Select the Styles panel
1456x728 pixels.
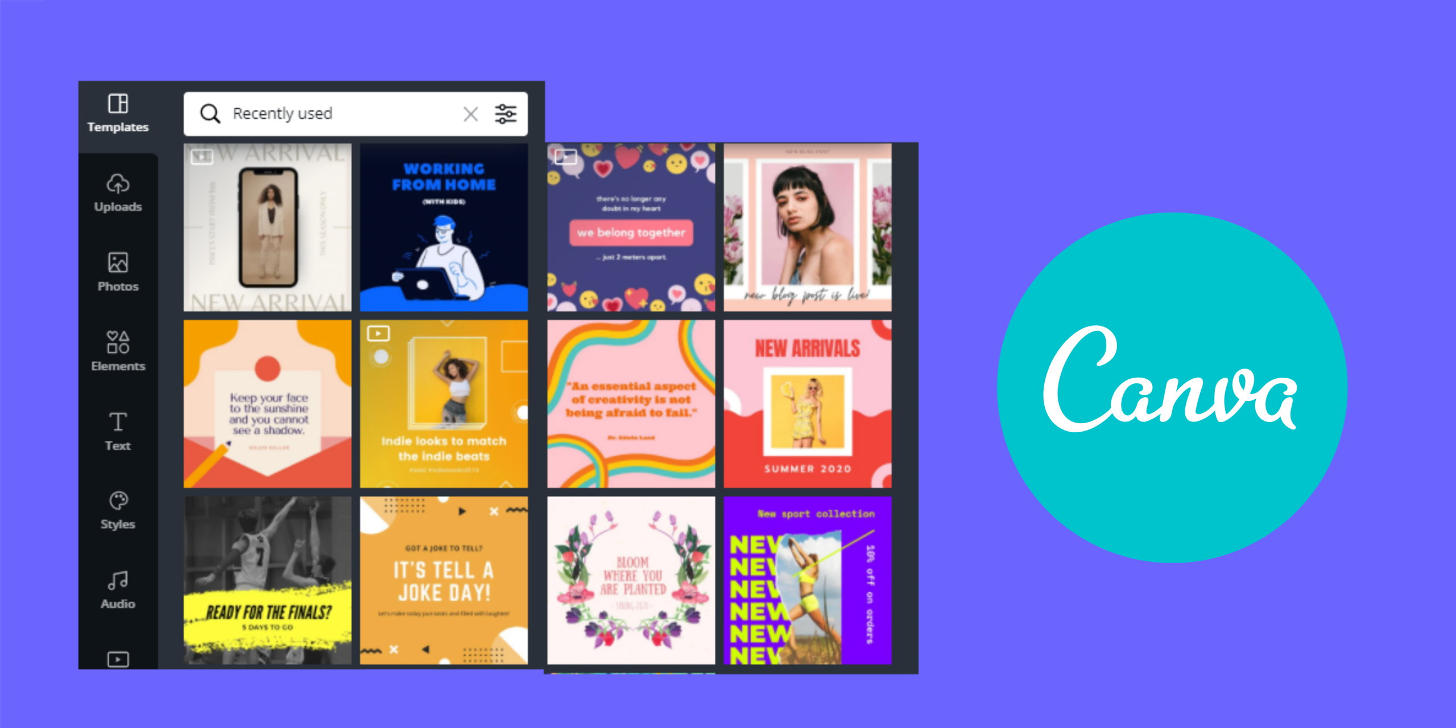119,517
